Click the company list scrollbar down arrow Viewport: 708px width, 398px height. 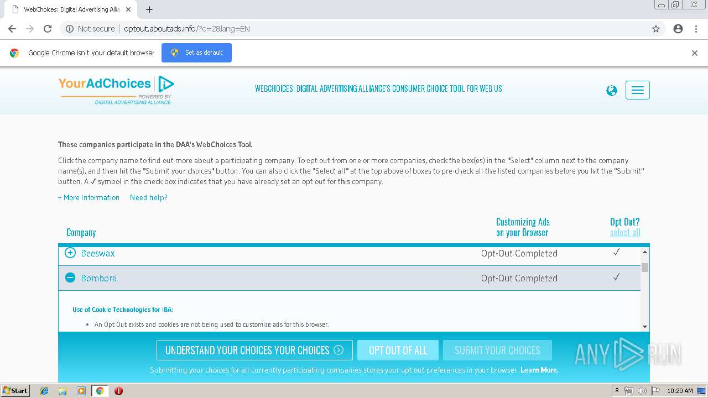645,327
